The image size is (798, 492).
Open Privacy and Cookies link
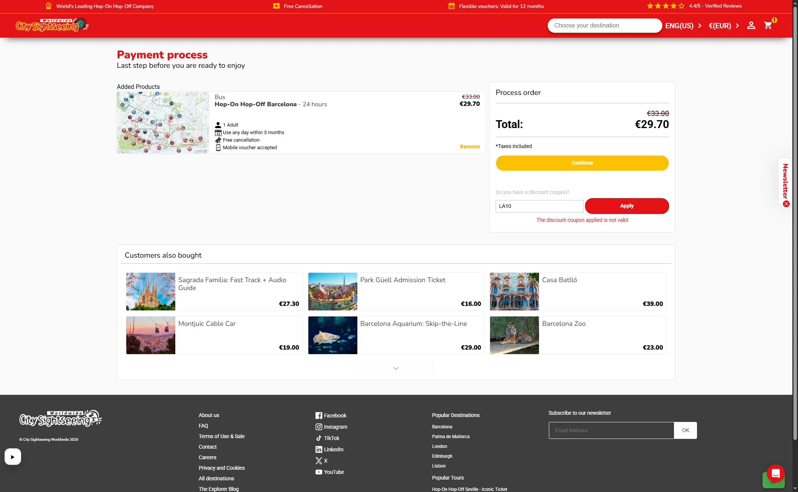222,468
